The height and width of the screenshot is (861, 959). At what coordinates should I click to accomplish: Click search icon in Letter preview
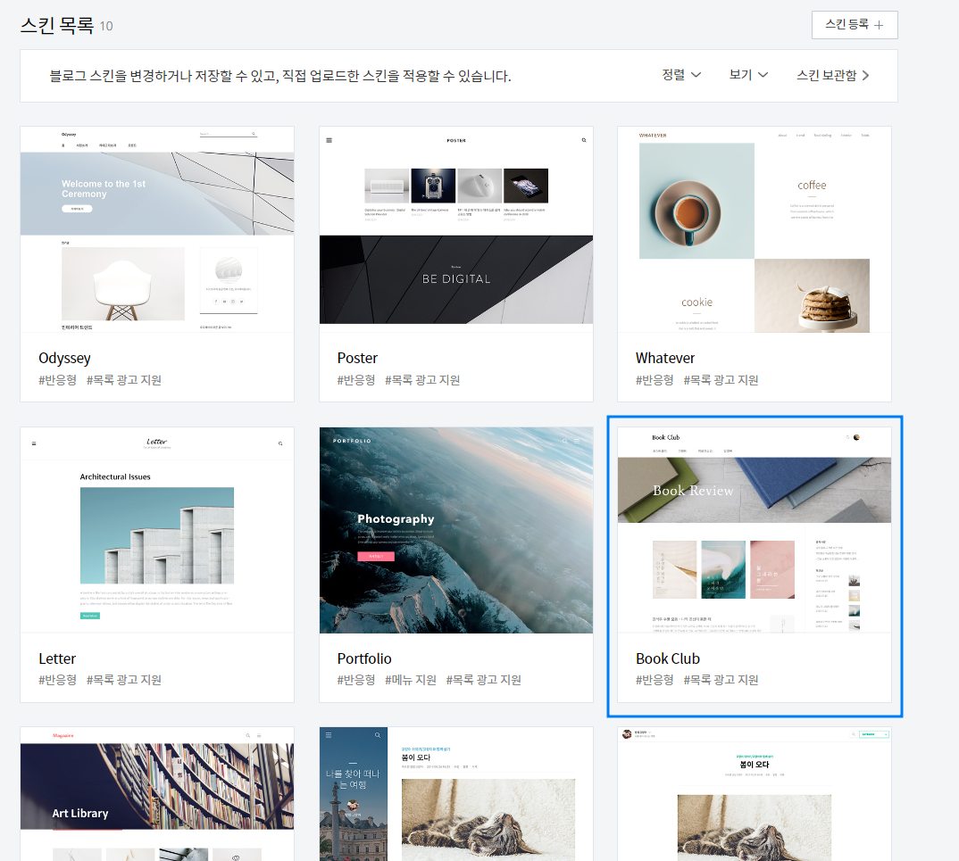[x=280, y=443]
